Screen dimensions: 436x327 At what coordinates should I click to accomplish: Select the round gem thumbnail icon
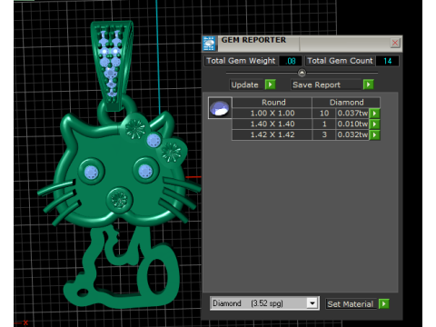click(x=220, y=108)
